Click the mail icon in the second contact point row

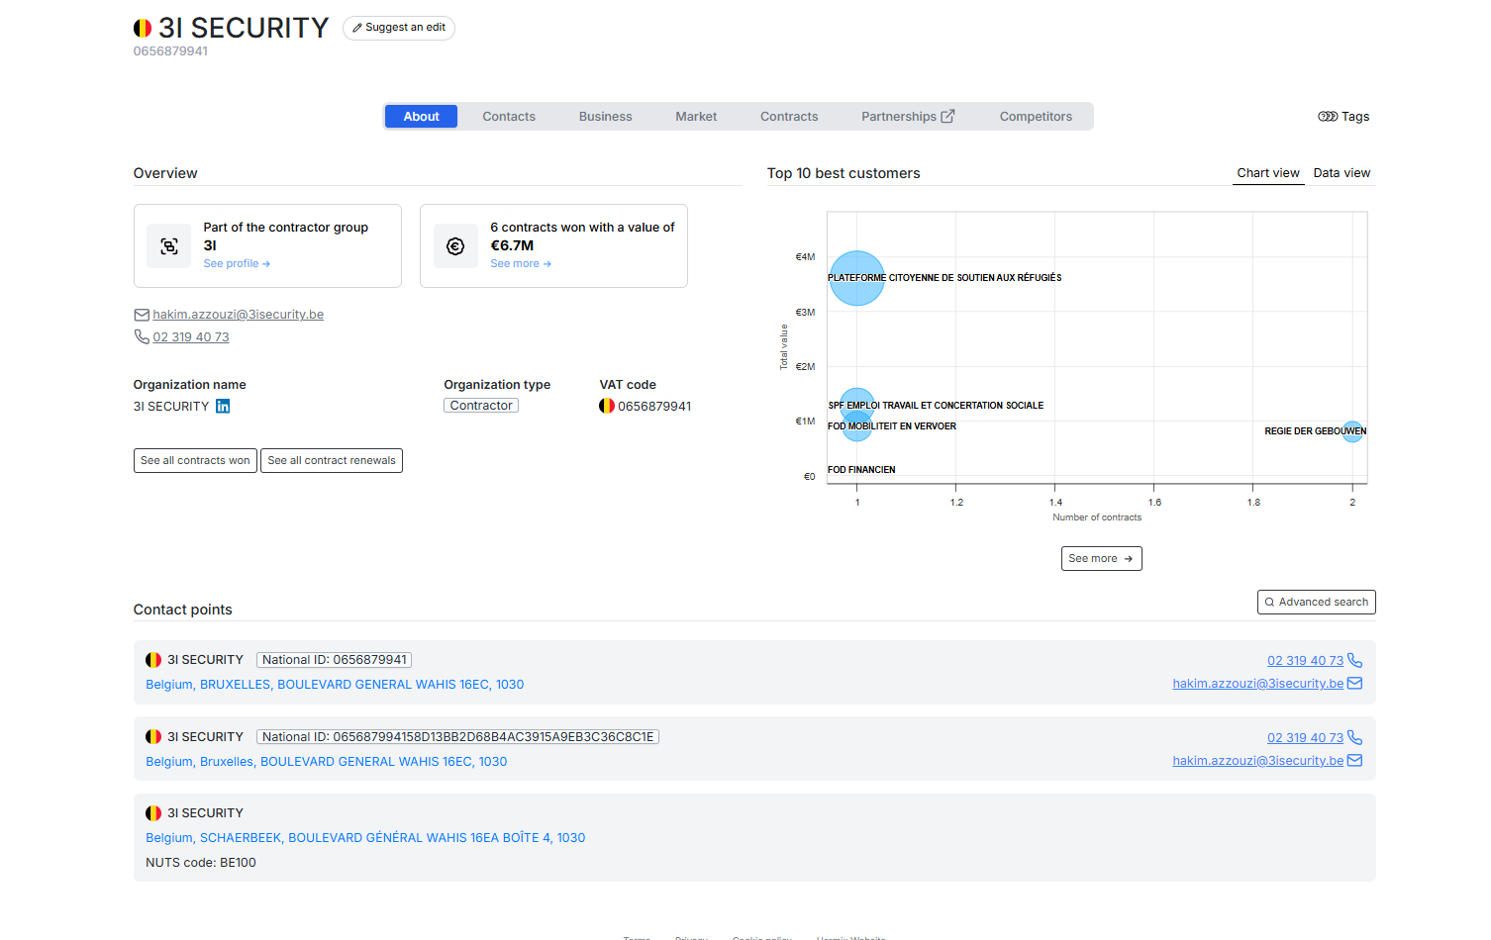click(x=1355, y=760)
